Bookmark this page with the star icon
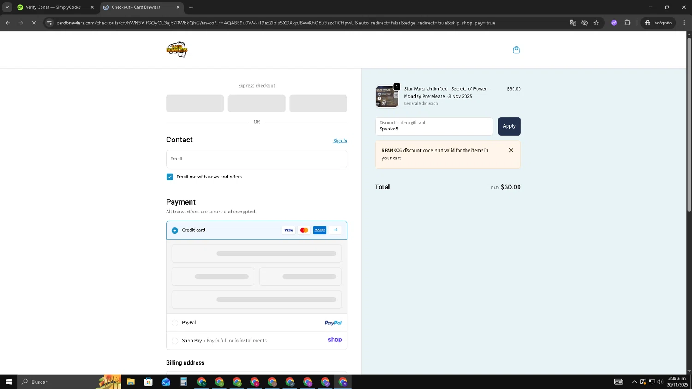The image size is (692, 389). (596, 23)
